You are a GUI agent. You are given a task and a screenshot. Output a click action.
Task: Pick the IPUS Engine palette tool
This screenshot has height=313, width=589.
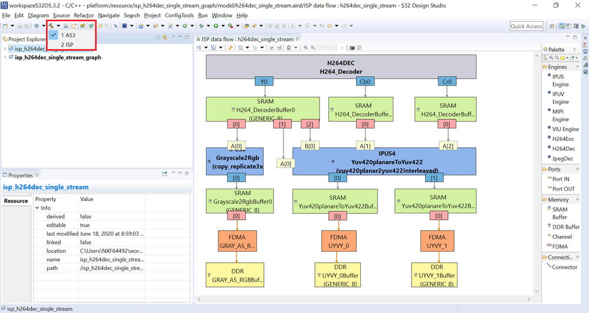[560, 80]
